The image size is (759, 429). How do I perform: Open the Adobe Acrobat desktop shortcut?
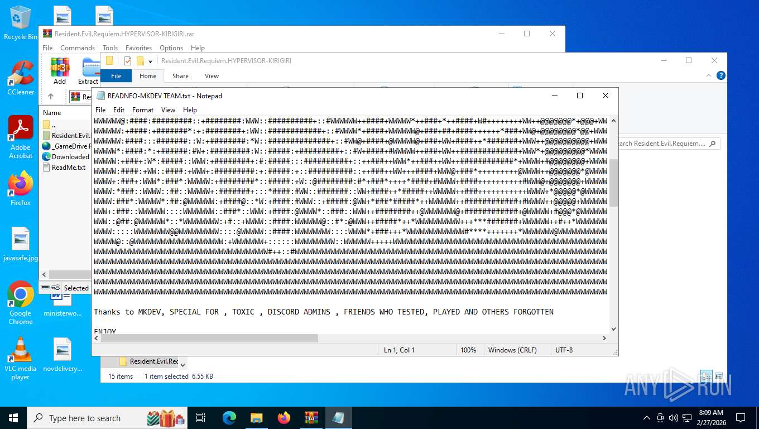(x=21, y=138)
